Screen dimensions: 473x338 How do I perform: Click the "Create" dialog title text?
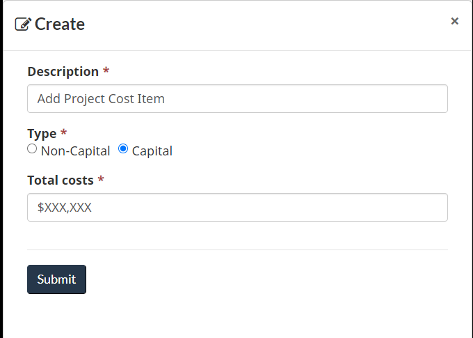[x=60, y=24]
